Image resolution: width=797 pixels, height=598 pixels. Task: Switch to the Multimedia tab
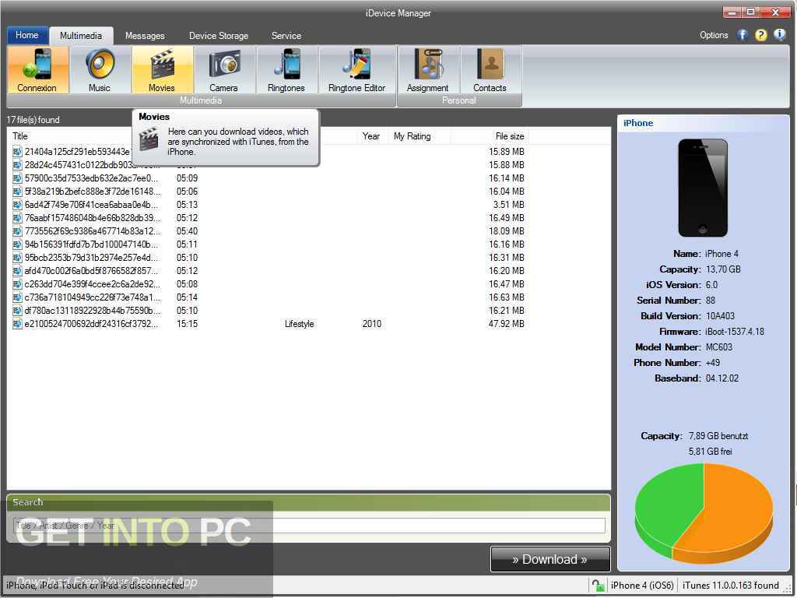[81, 36]
